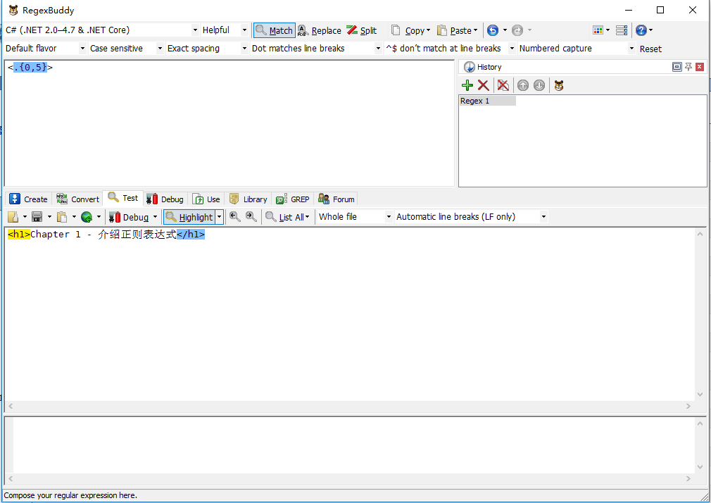The image size is (711, 503).
Task: Switch to the Create tab
Action: tap(29, 199)
